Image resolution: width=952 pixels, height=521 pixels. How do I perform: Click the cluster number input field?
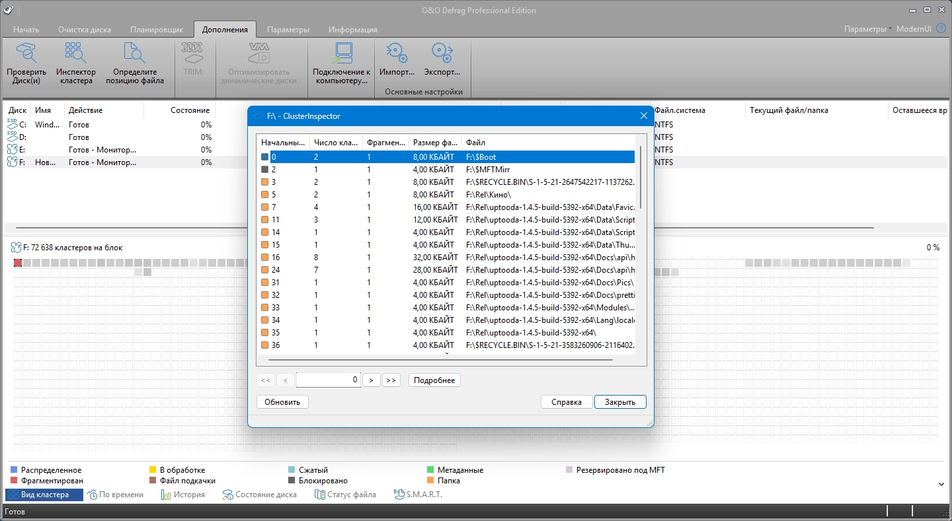[x=328, y=380]
